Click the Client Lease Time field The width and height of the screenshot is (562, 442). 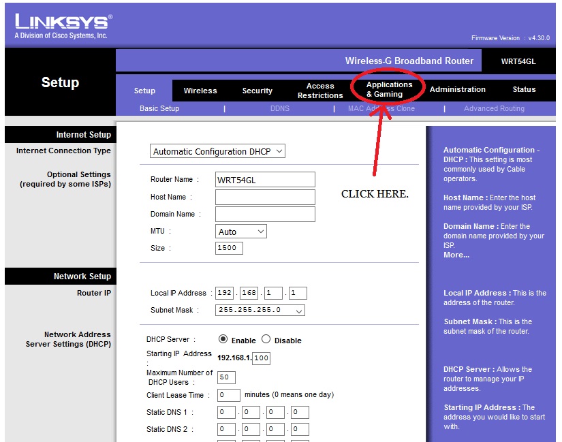point(229,396)
